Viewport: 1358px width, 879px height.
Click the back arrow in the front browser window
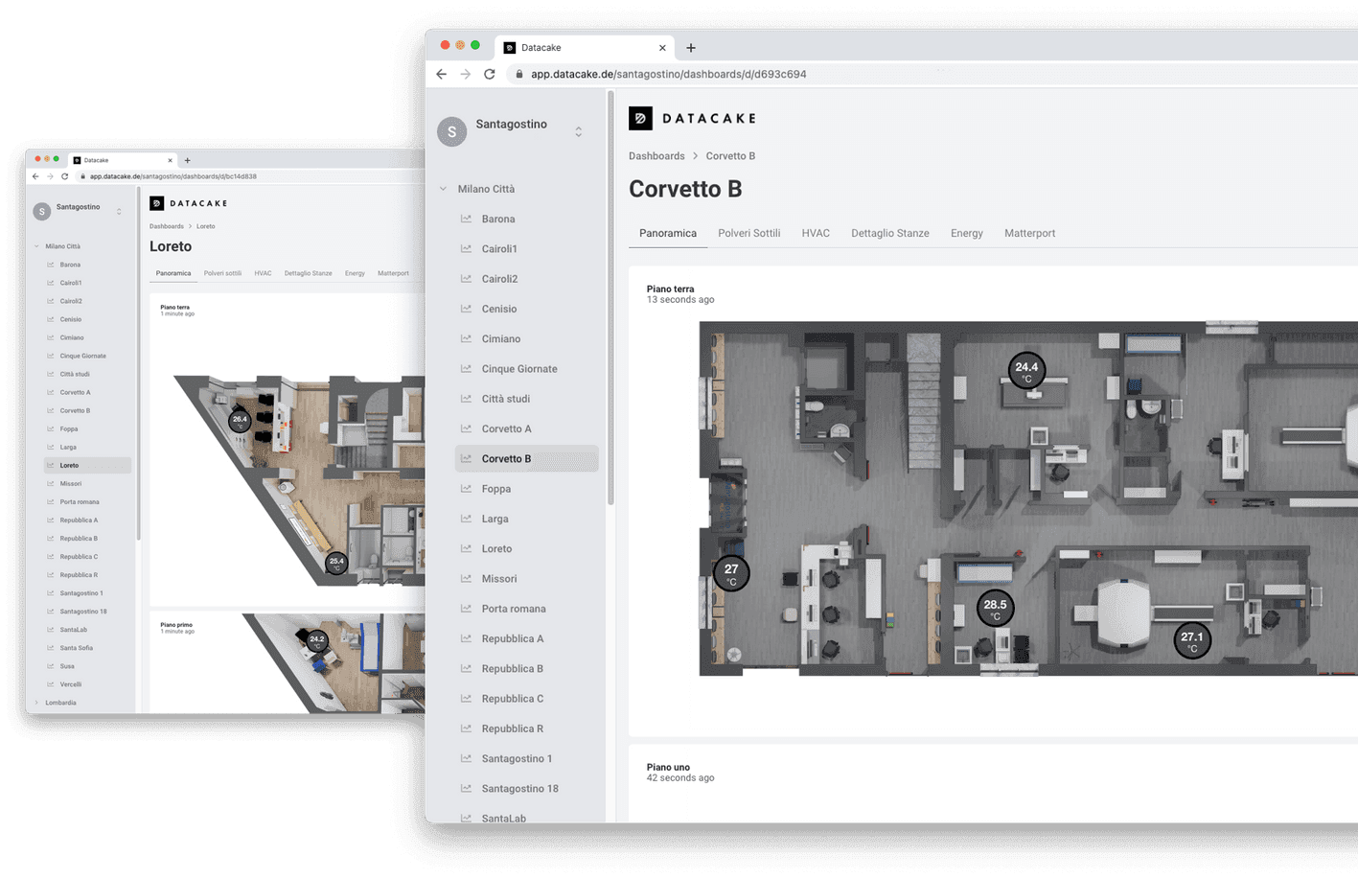point(441,74)
